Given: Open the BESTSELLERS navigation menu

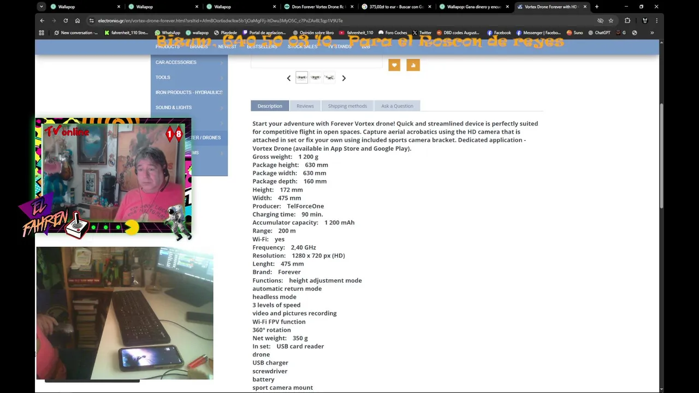Looking at the screenshot, I should point(262,46).
